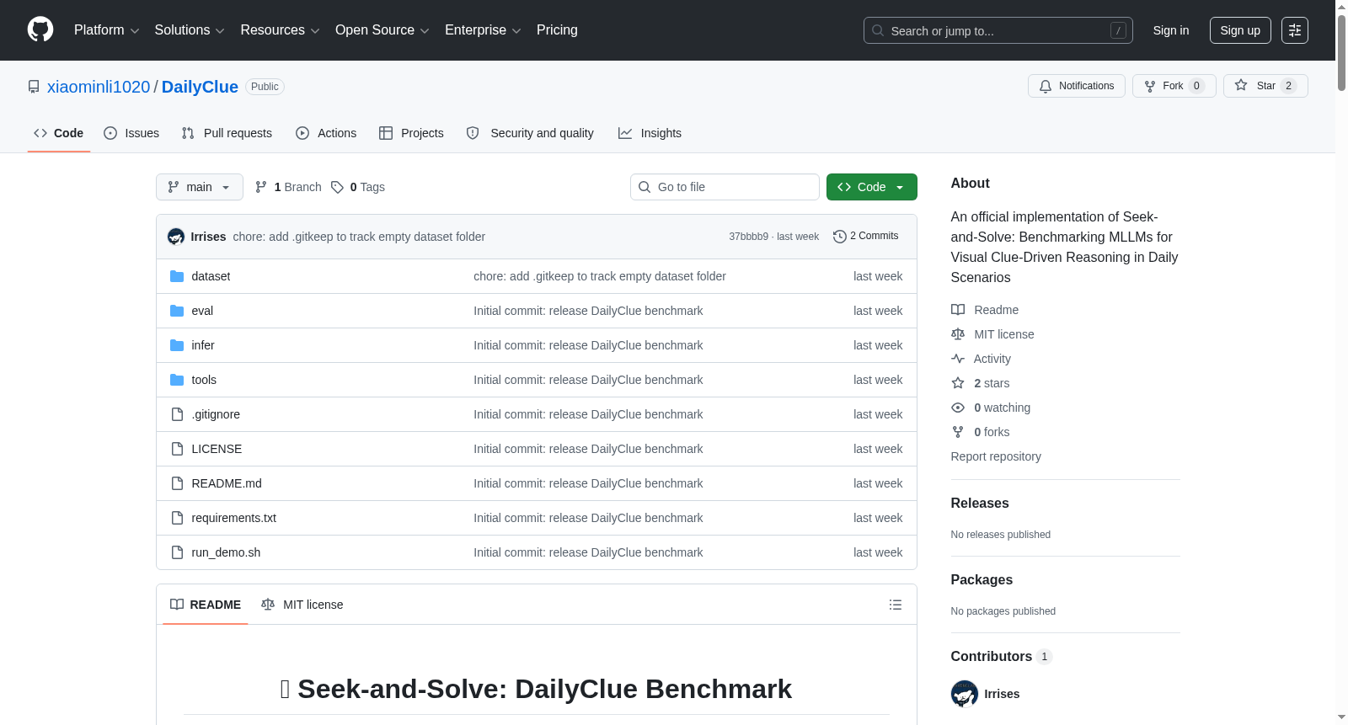The width and height of the screenshot is (1348, 725).
Task: Click the stars icon in About sidebar
Action: point(958,383)
